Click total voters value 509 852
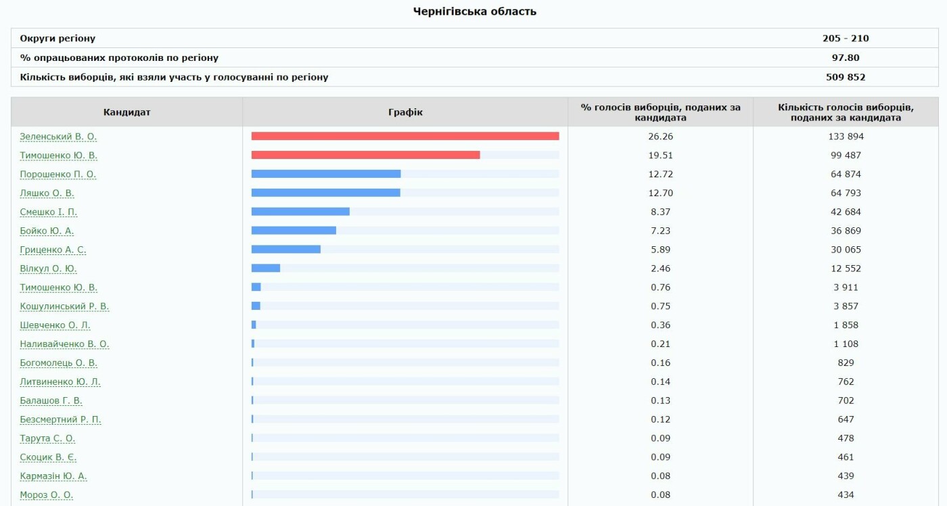This screenshot has height=506, width=947. point(846,77)
